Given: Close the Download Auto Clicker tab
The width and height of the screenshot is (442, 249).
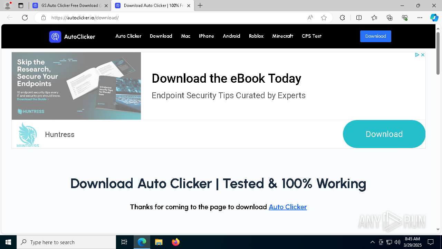Looking at the screenshot, I should click(x=189, y=6).
